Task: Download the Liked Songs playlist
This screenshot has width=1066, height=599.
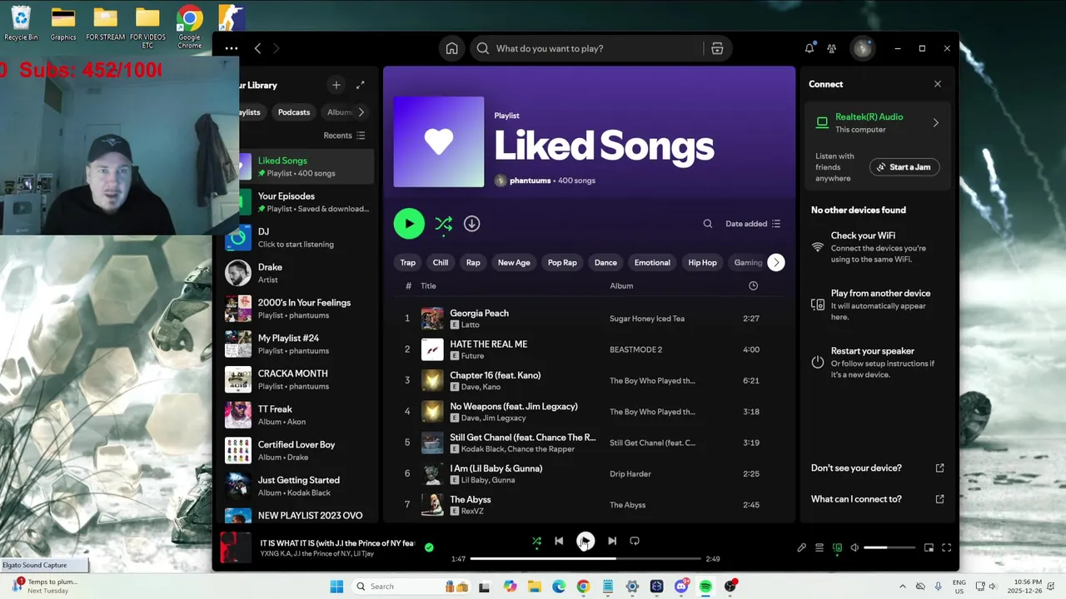Action: tap(471, 223)
